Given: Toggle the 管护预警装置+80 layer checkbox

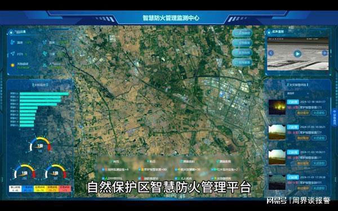Looking at the screenshot, I should click(140, 169).
